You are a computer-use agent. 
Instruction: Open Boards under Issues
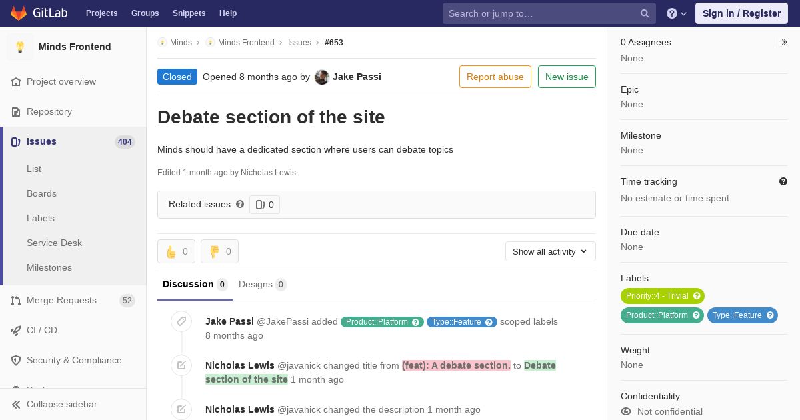pyautogui.click(x=41, y=193)
